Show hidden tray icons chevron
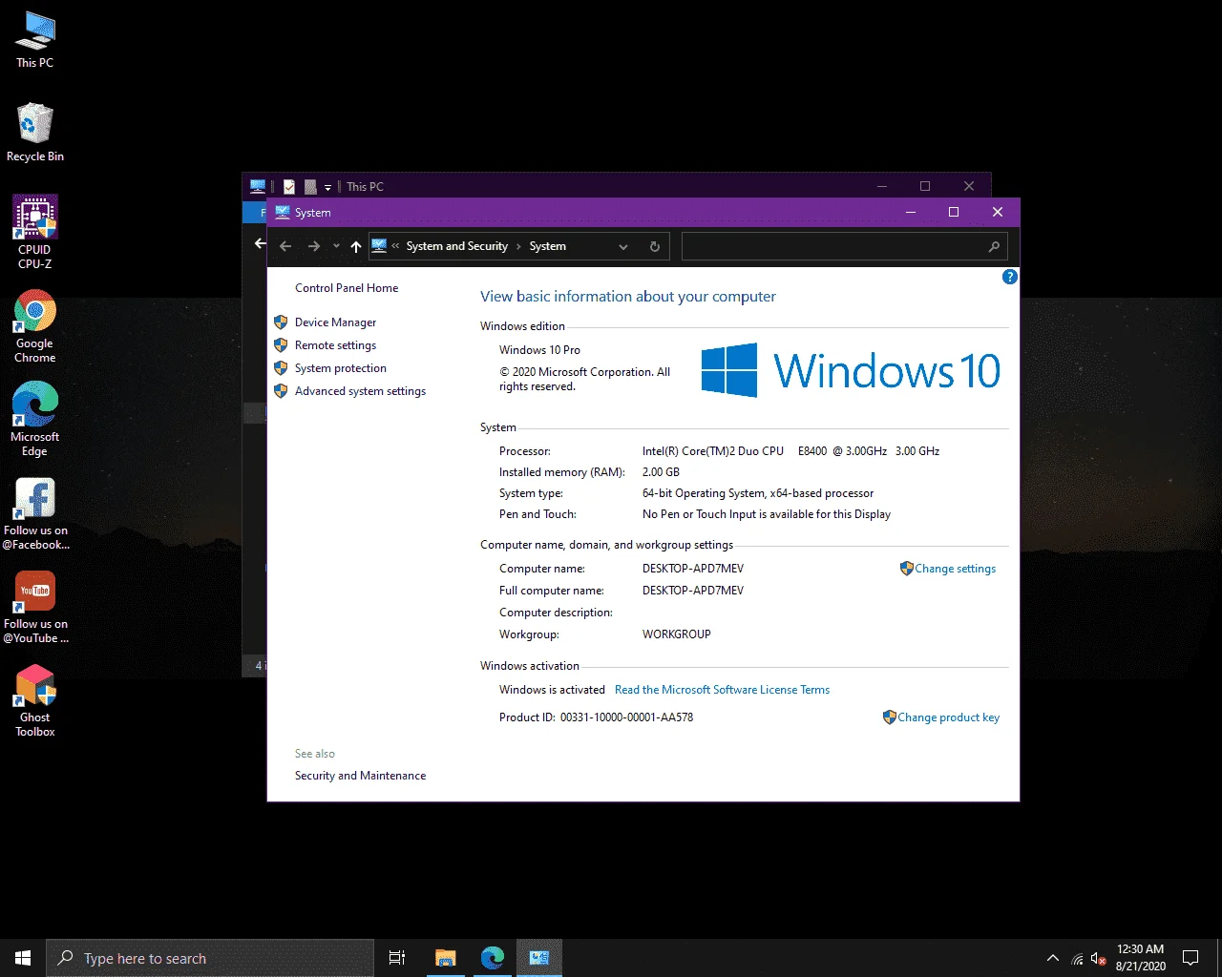The width and height of the screenshot is (1222, 977). pyautogui.click(x=1053, y=958)
